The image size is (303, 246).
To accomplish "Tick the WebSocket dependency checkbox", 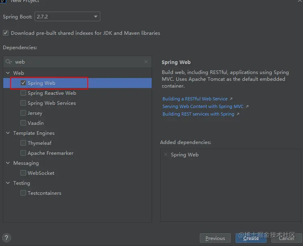I will [x=23, y=173].
